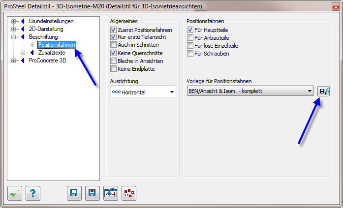Toggle Keine Querschnitte checkbox
The height and width of the screenshot is (208, 343).
click(113, 53)
